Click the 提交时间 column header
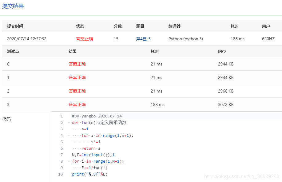The width and height of the screenshot is (282, 182). click(15, 26)
